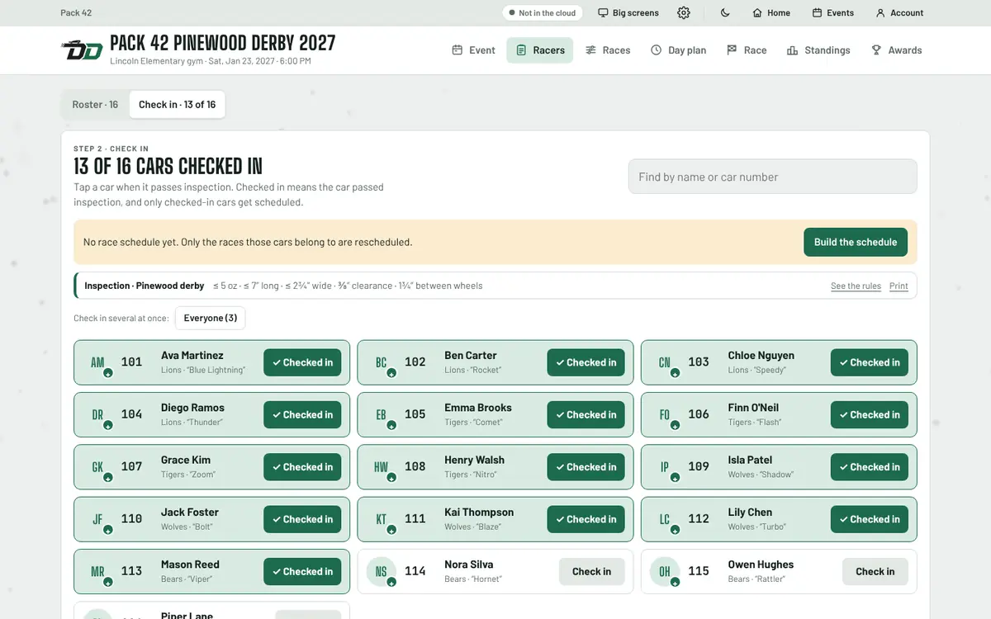Click Emma Brooks's EB avatar
991x619 pixels.
pyautogui.click(x=381, y=414)
